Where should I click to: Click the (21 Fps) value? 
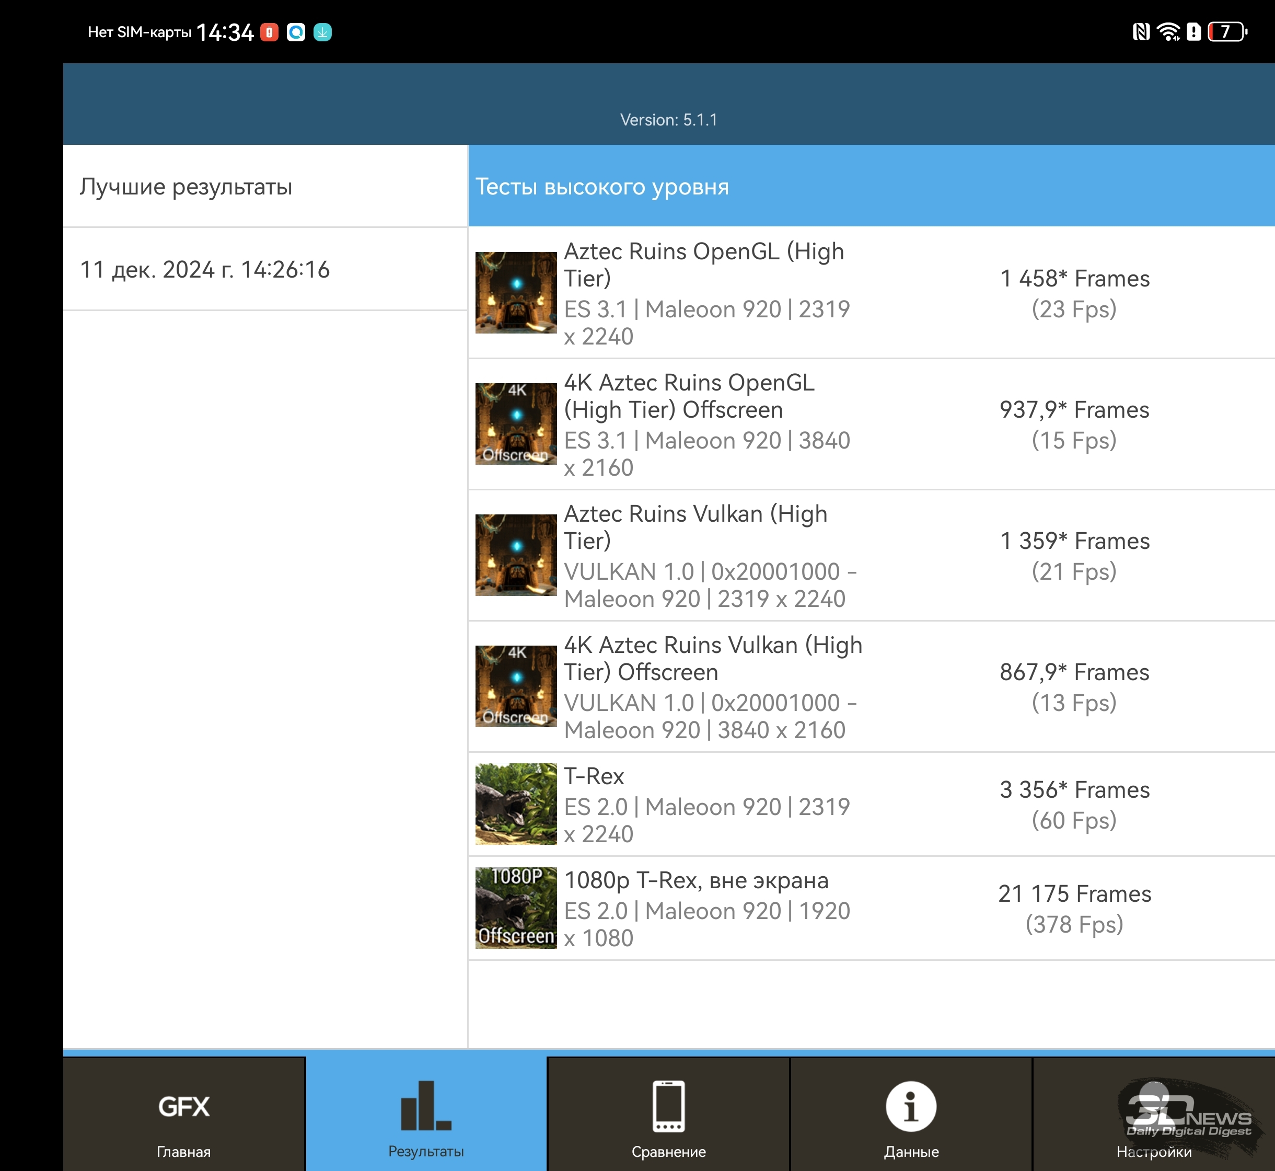1074,571
